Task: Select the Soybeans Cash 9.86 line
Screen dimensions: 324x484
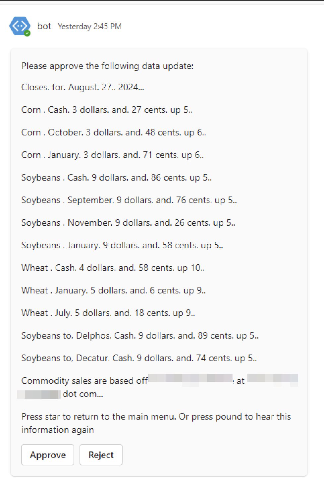Action: (x=116, y=178)
